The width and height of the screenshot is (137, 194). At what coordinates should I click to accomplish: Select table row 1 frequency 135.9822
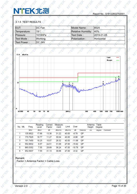point(29,134)
